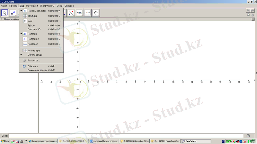Show the Клавиатура virtual keyboard
This screenshot has height=144, width=257.
(41, 51)
